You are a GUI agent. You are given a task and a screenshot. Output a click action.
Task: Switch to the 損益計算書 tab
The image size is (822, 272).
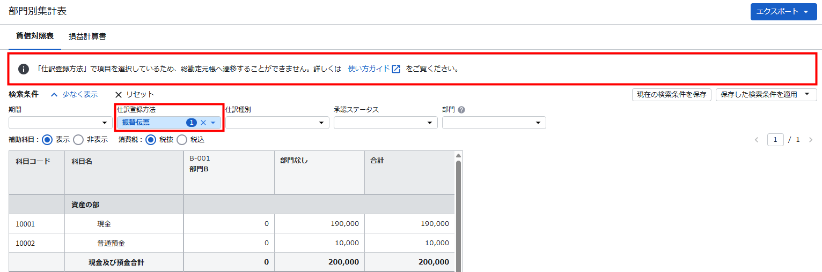pos(87,37)
